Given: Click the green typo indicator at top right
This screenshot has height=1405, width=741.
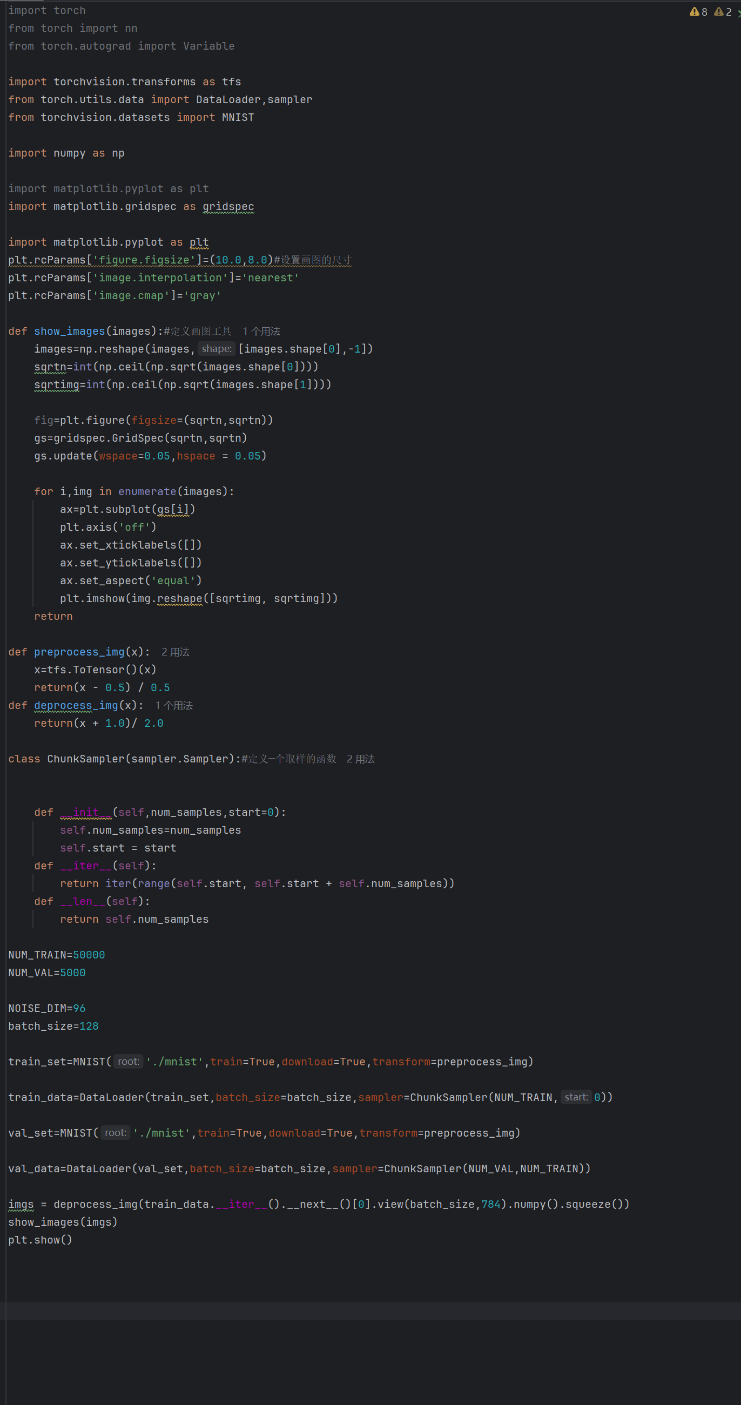Looking at the screenshot, I should [x=738, y=13].
